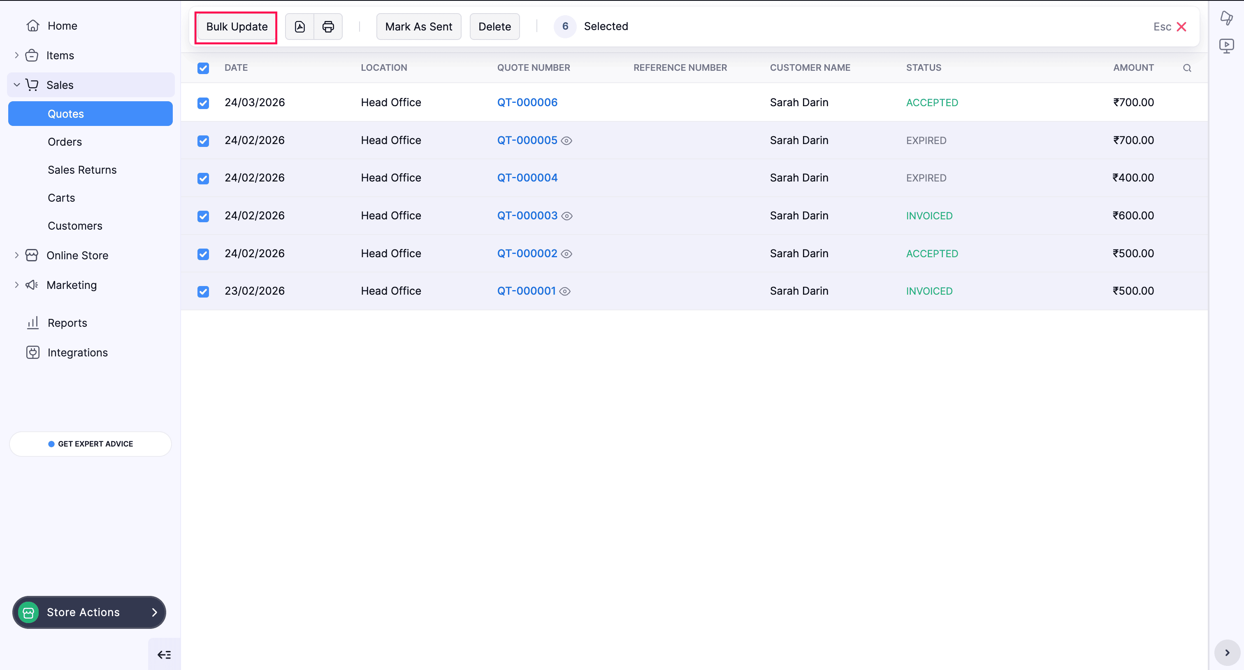Screen dimensions: 1244x670
Task: Click the print icon in toolbar
Action: pyautogui.click(x=328, y=27)
